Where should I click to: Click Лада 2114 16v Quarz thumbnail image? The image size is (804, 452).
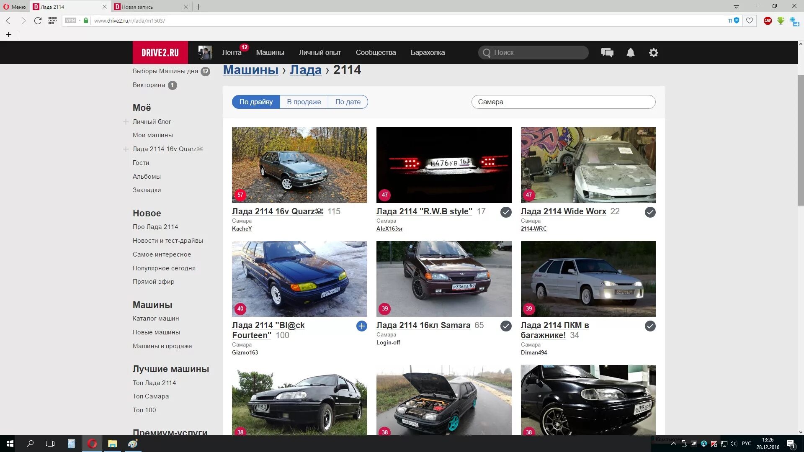(299, 165)
